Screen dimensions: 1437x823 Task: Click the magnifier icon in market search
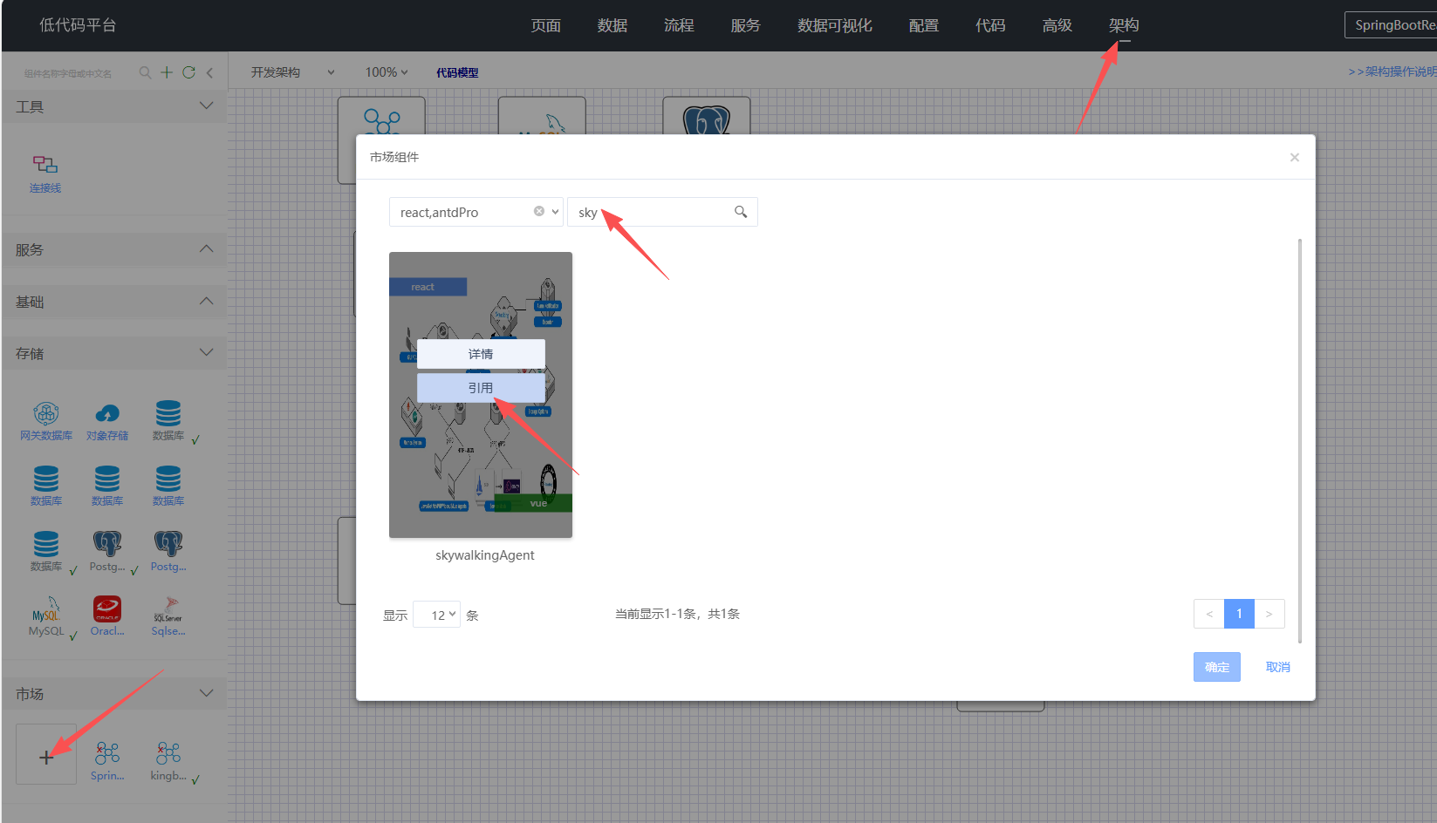[x=741, y=212]
